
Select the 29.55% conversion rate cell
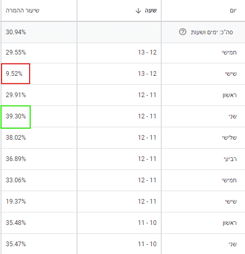[16, 52]
